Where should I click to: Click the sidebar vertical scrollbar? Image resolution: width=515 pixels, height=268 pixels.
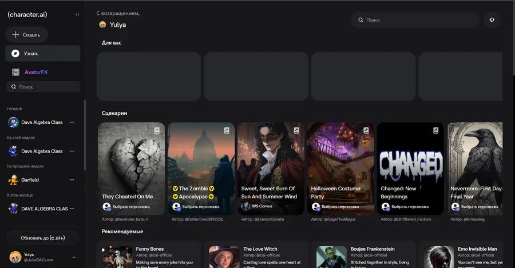(x=85, y=135)
